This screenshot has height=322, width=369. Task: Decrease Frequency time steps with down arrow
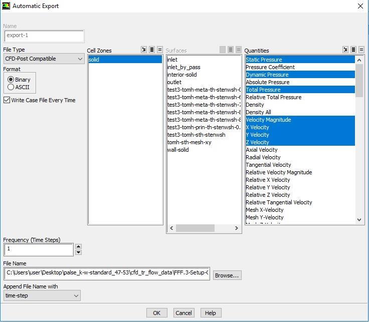(78, 252)
